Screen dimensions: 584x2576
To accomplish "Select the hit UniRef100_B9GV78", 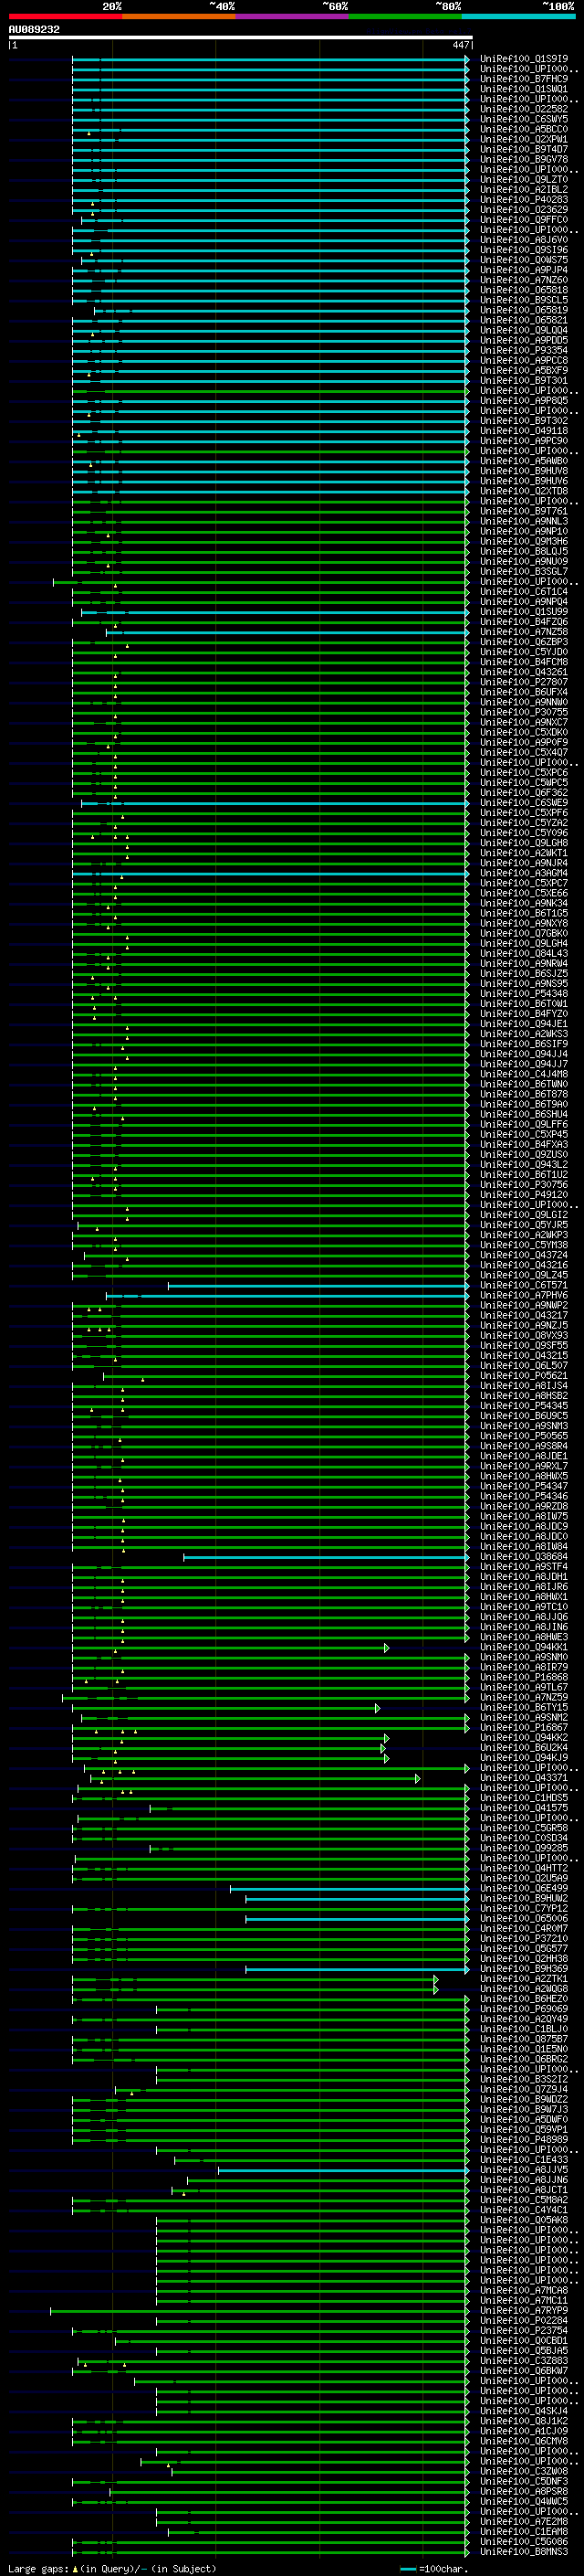I will (x=524, y=159).
